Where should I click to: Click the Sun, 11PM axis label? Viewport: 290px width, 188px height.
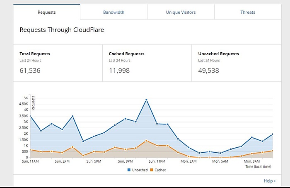157,161
